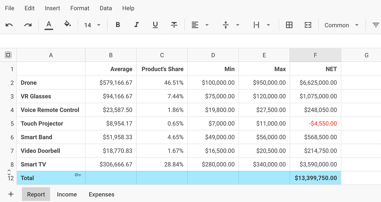Select the VR Glasses cell

pyautogui.click(x=51, y=97)
